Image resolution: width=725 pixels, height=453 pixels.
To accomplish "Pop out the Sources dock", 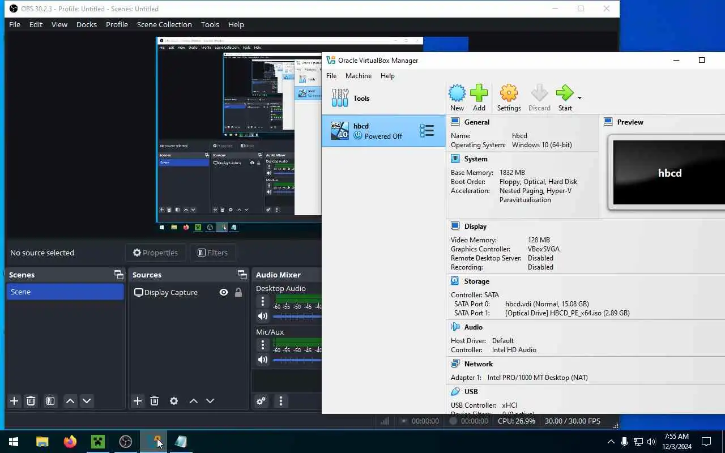I will (x=242, y=275).
